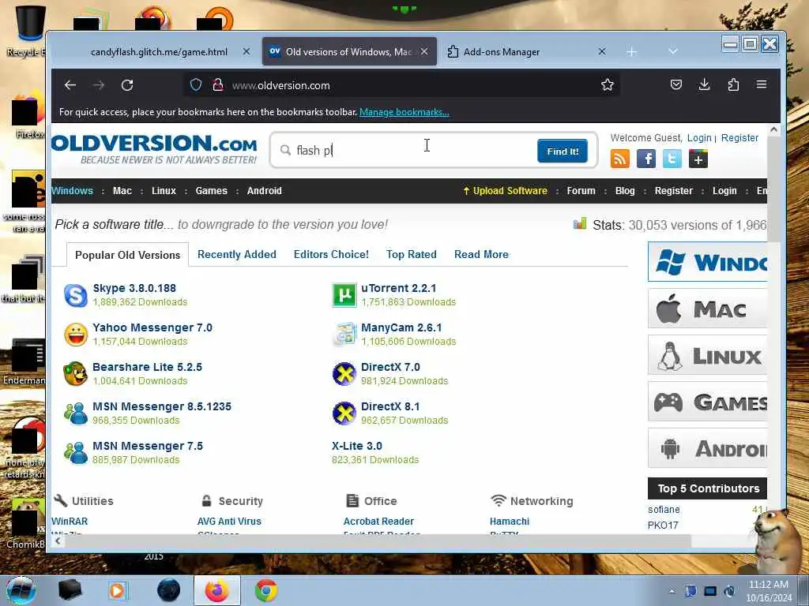Open the Games controller banner in sidebar
809x606 pixels.
[707, 402]
